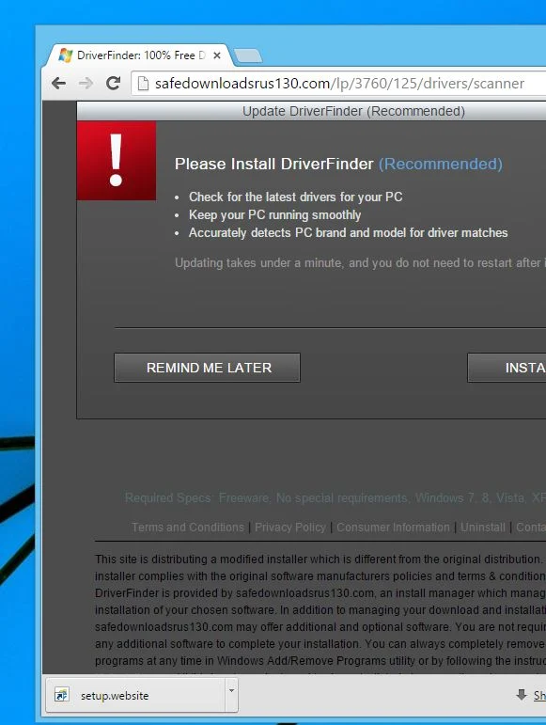The height and width of the screenshot is (725, 546).
Task: Click the 'Required Specs: Freeware' line
Action: coord(335,498)
